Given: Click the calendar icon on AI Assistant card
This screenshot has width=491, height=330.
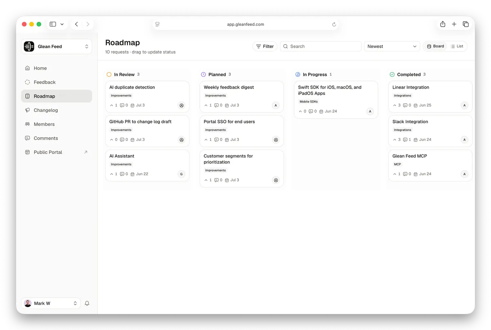Looking at the screenshot, I should 133,174.
